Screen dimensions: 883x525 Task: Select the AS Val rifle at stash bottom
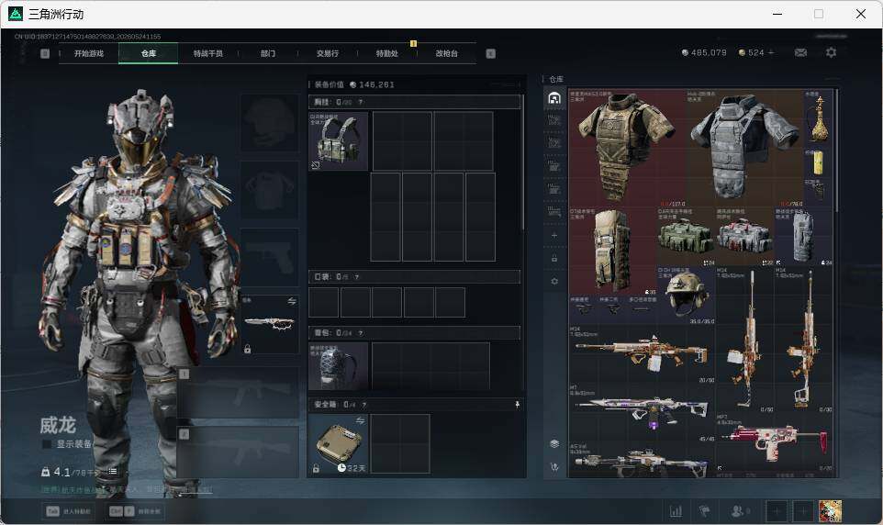642,460
